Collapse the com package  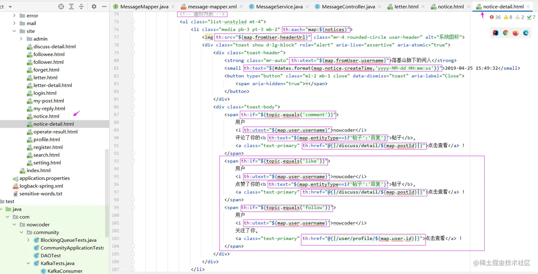coord(7,217)
